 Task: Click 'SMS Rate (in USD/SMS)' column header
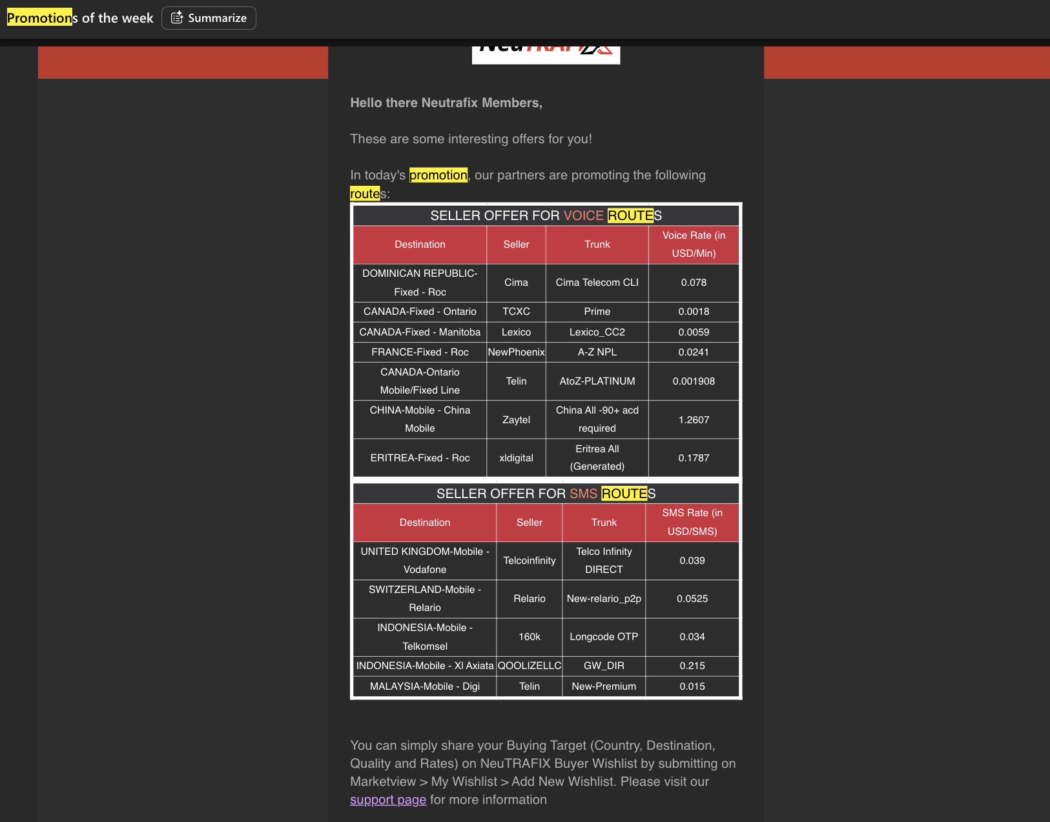tap(692, 522)
